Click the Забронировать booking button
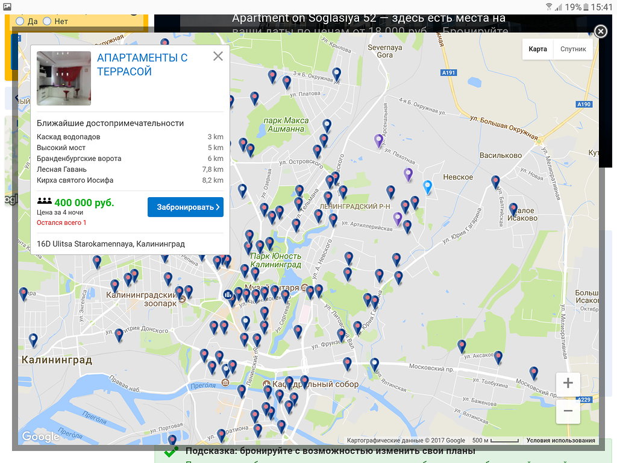Viewport: 617px width, 463px height. [186, 207]
